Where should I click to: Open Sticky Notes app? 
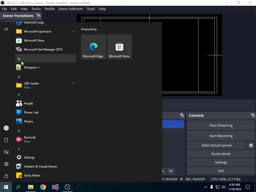pyautogui.click(x=46, y=175)
